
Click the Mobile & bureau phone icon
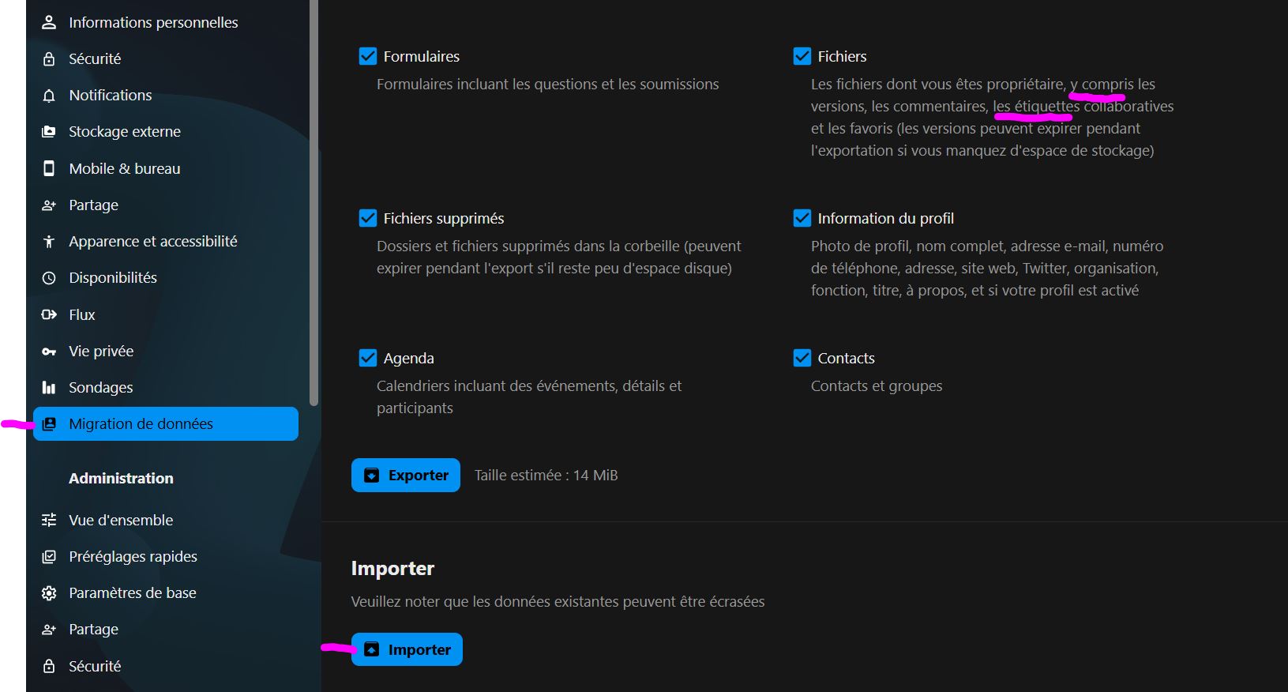[49, 168]
